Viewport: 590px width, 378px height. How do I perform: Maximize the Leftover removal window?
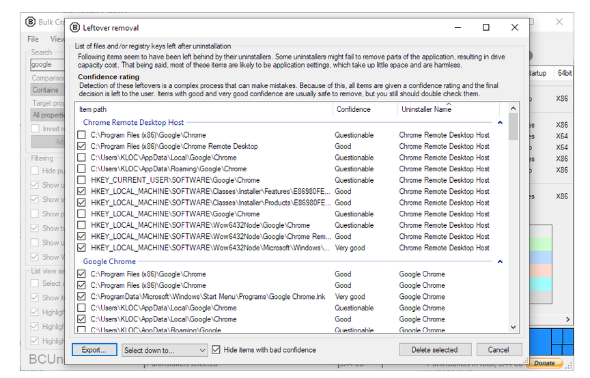pyautogui.click(x=486, y=27)
